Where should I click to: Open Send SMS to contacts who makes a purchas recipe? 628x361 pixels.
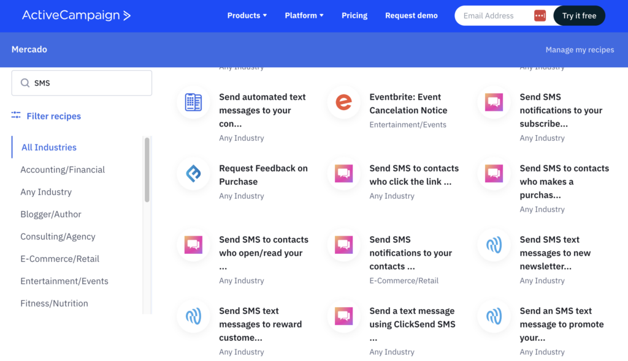pos(564,182)
